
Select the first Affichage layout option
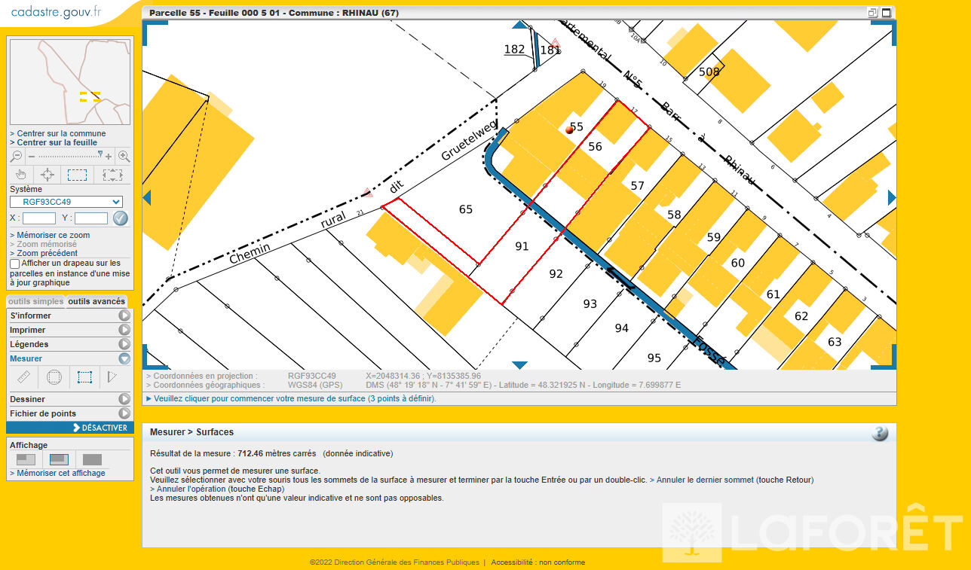(26, 459)
